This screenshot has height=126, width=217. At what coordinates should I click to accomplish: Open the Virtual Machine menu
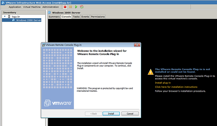coord(32,7)
